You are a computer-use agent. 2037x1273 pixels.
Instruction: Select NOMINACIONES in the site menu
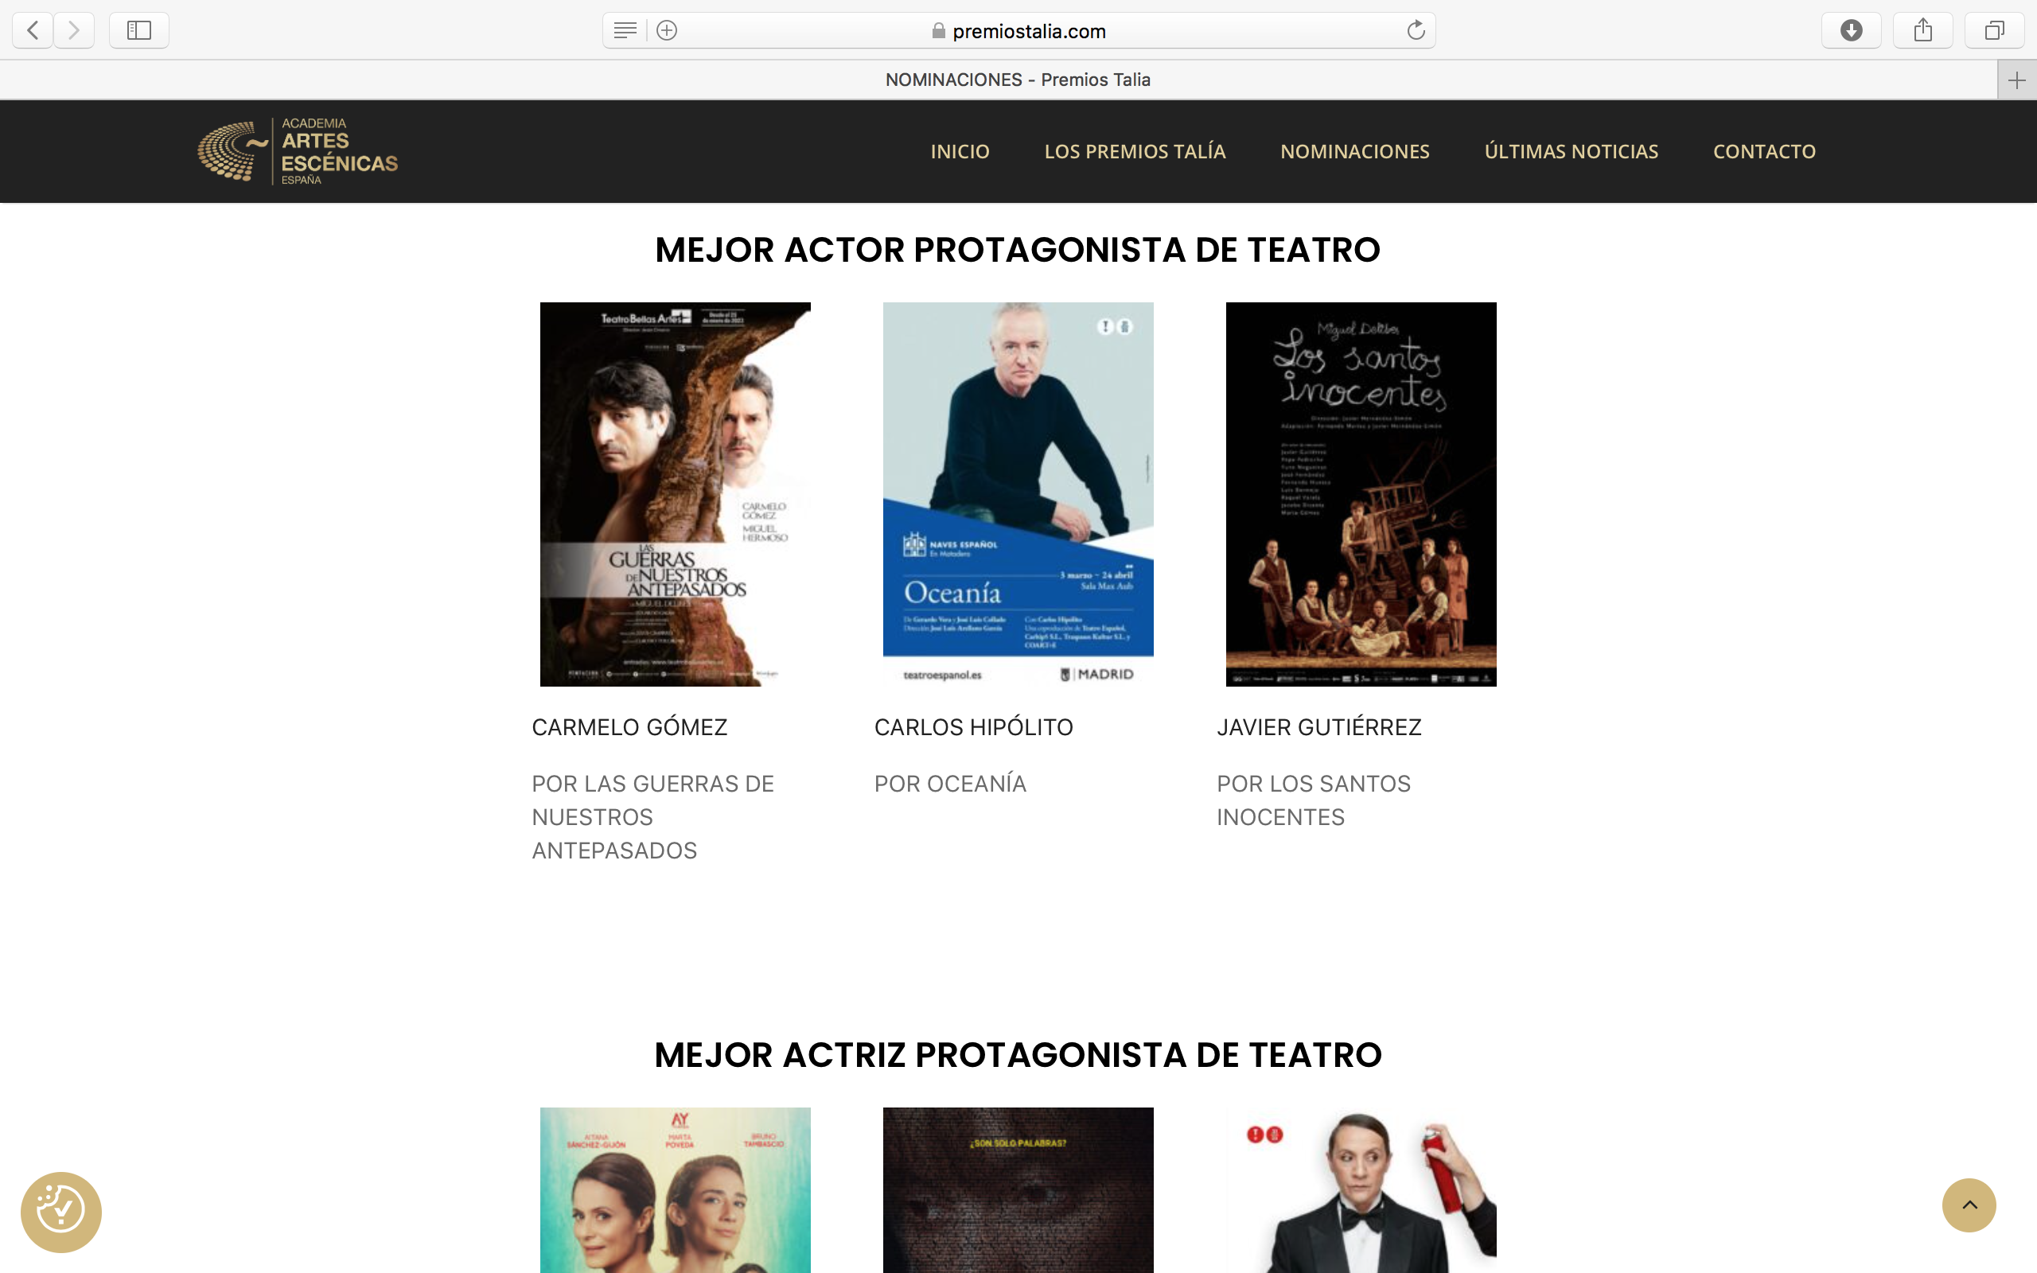tap(1354, 151)
